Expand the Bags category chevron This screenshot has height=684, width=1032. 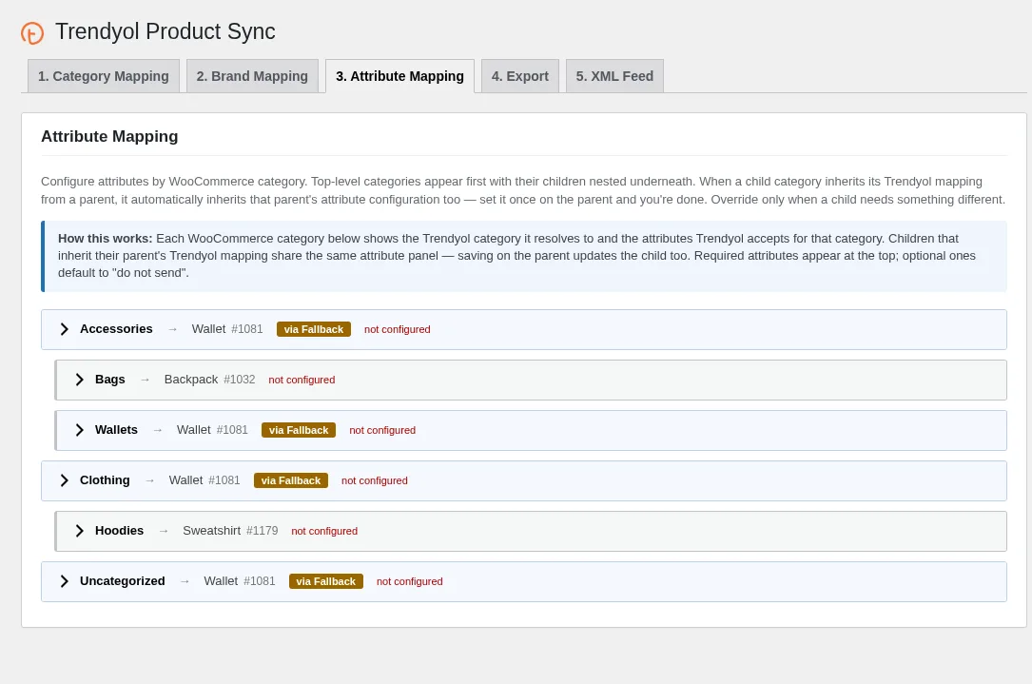click(x=80, y=380)
